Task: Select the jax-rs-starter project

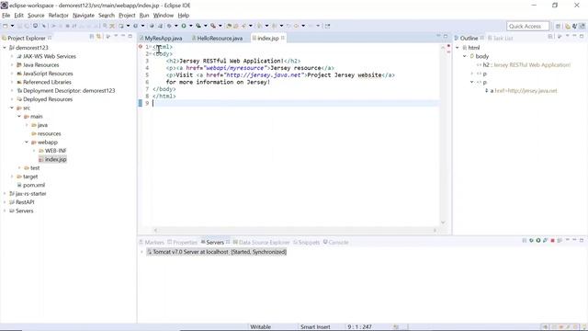Action: point(30,194)
